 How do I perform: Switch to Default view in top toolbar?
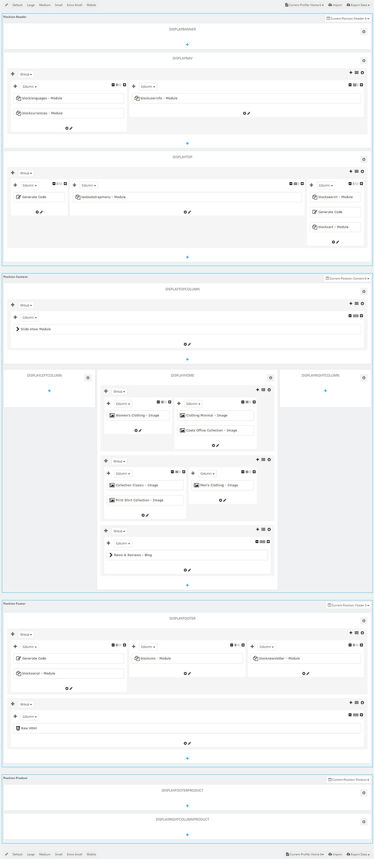(x=18, y=5)
